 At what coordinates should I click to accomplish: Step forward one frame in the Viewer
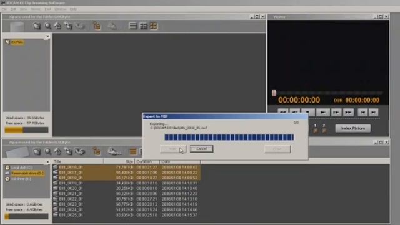336,112
